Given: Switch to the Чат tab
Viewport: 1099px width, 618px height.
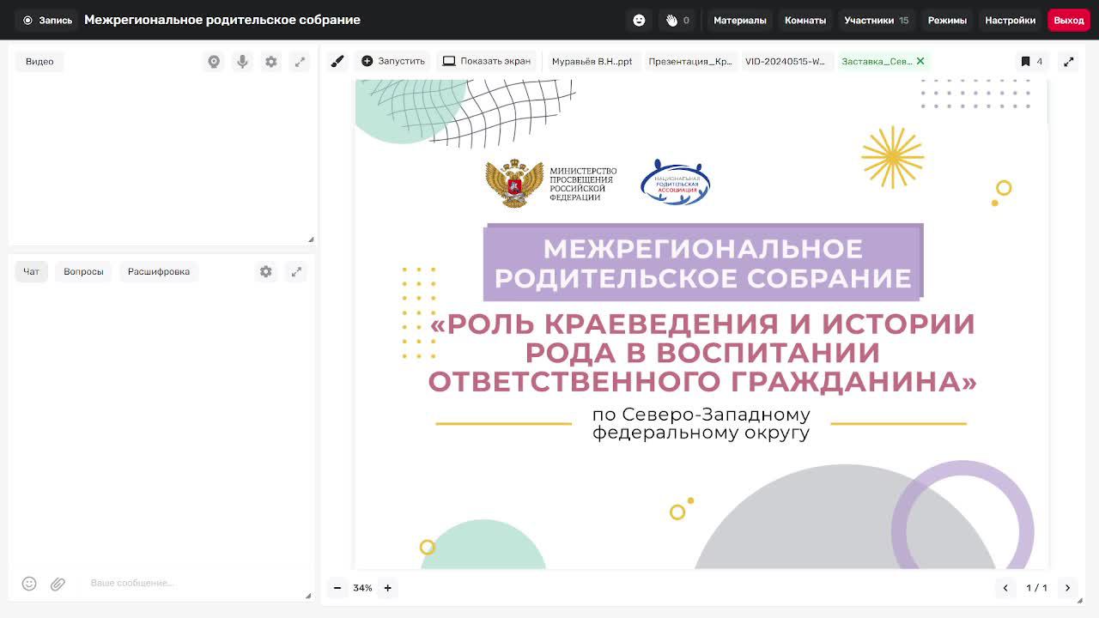Looking at the screenshot, I should coord(31,271).
